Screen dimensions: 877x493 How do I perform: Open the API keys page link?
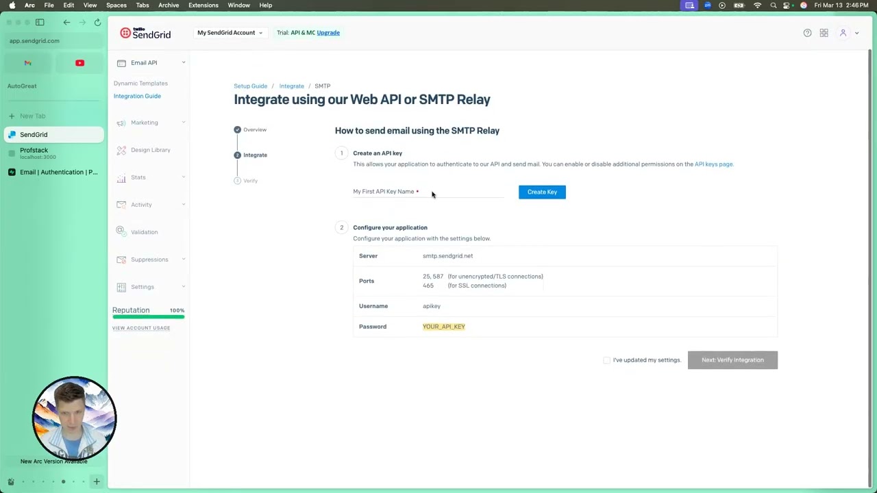(714, 164)
